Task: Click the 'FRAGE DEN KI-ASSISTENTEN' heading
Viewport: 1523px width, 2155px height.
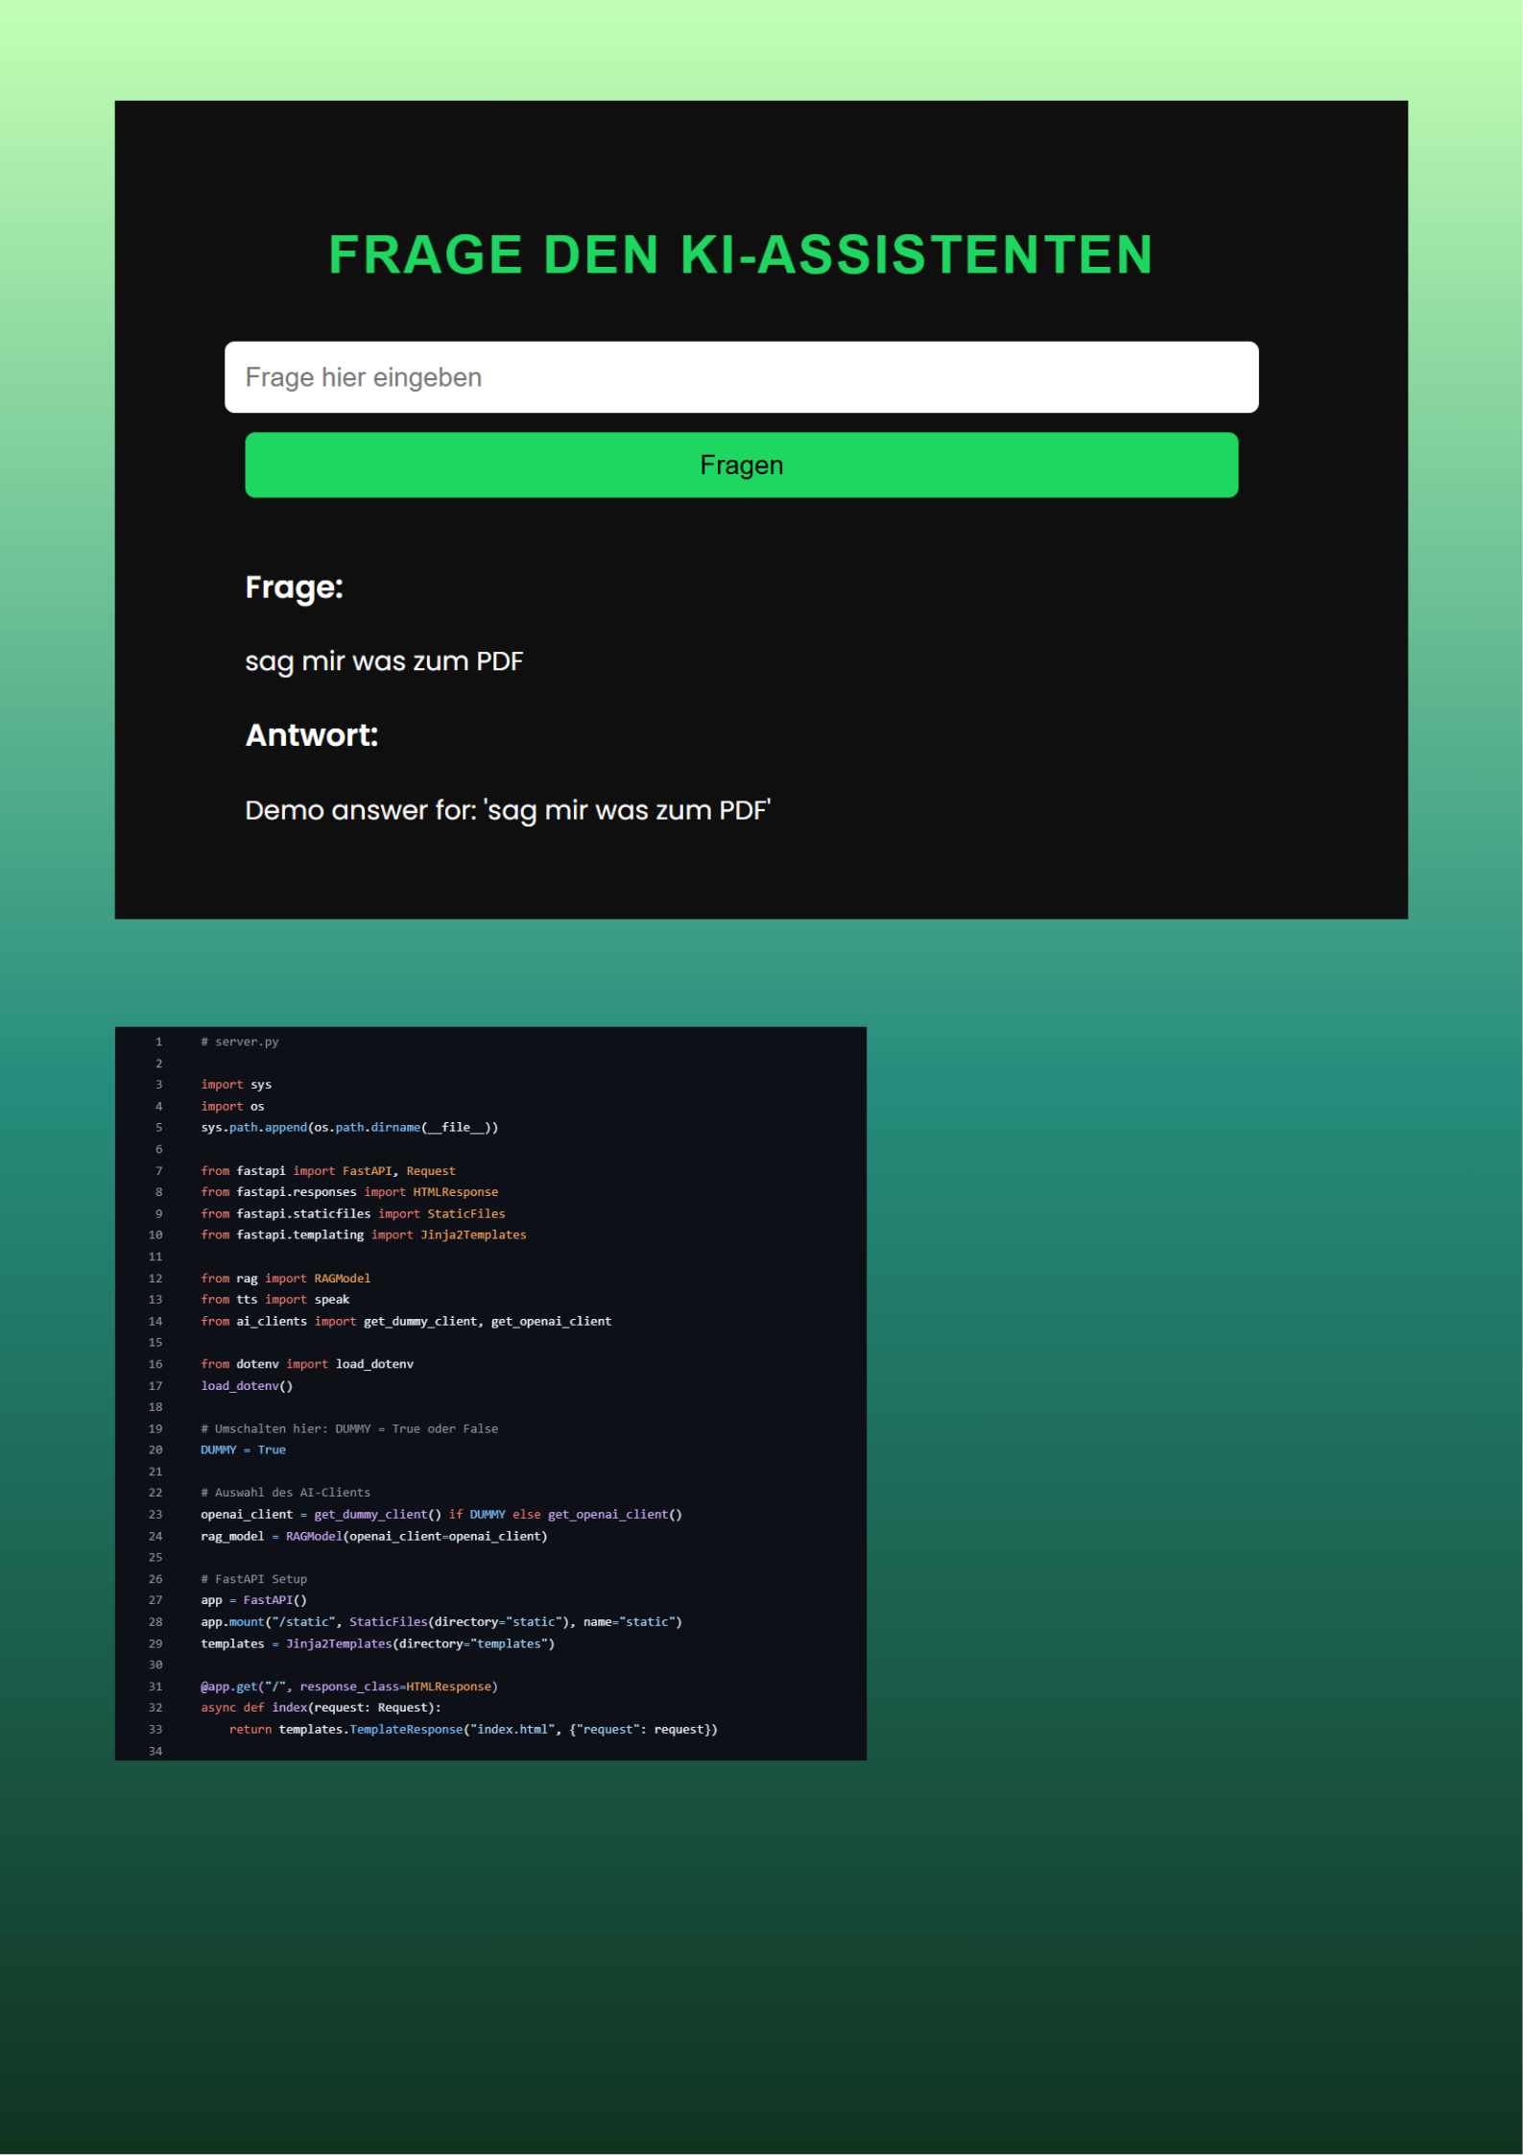Action: pos(740,255)
